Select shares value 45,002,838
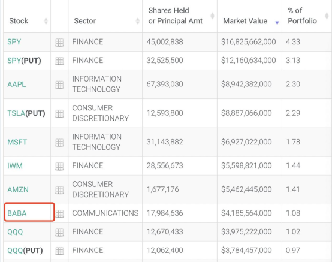 [165, 42]
